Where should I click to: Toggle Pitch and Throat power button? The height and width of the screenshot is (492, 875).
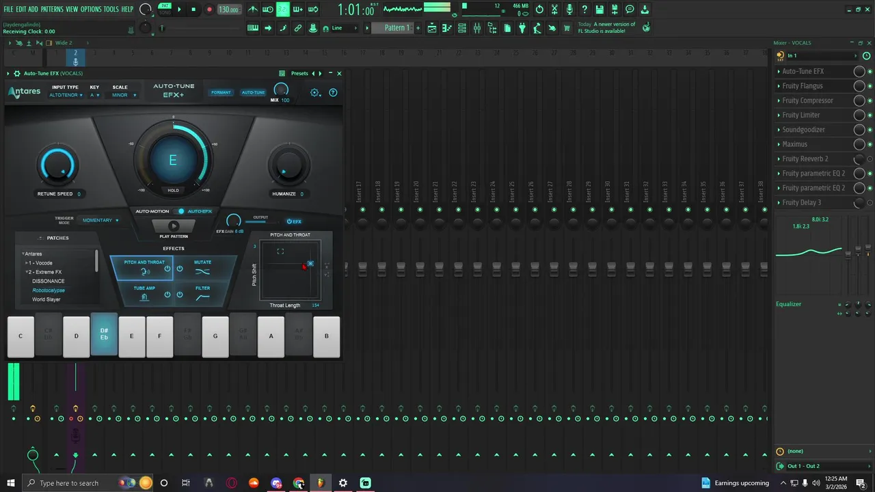(x=167, y=269)
